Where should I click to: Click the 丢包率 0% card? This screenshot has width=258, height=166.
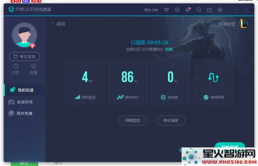171,82
